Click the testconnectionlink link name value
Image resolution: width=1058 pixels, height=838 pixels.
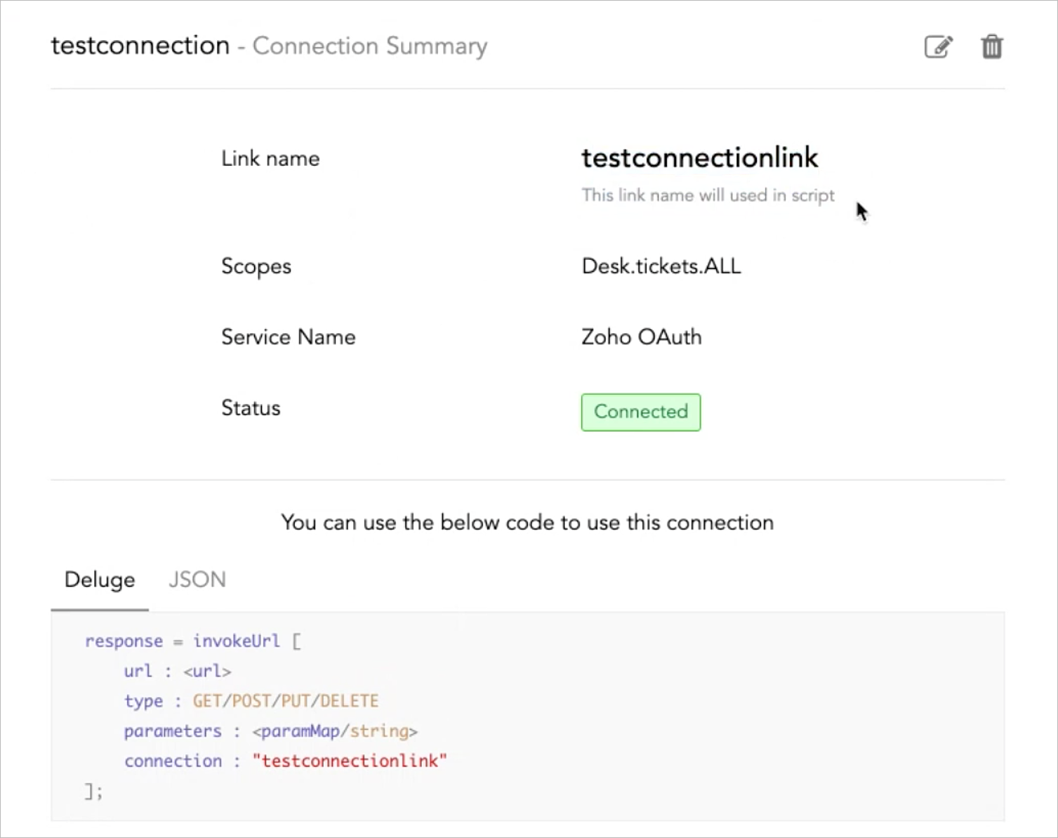pyautogui.click(x=699, y=158)
